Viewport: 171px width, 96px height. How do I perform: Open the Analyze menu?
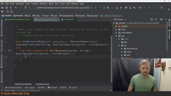35,4
